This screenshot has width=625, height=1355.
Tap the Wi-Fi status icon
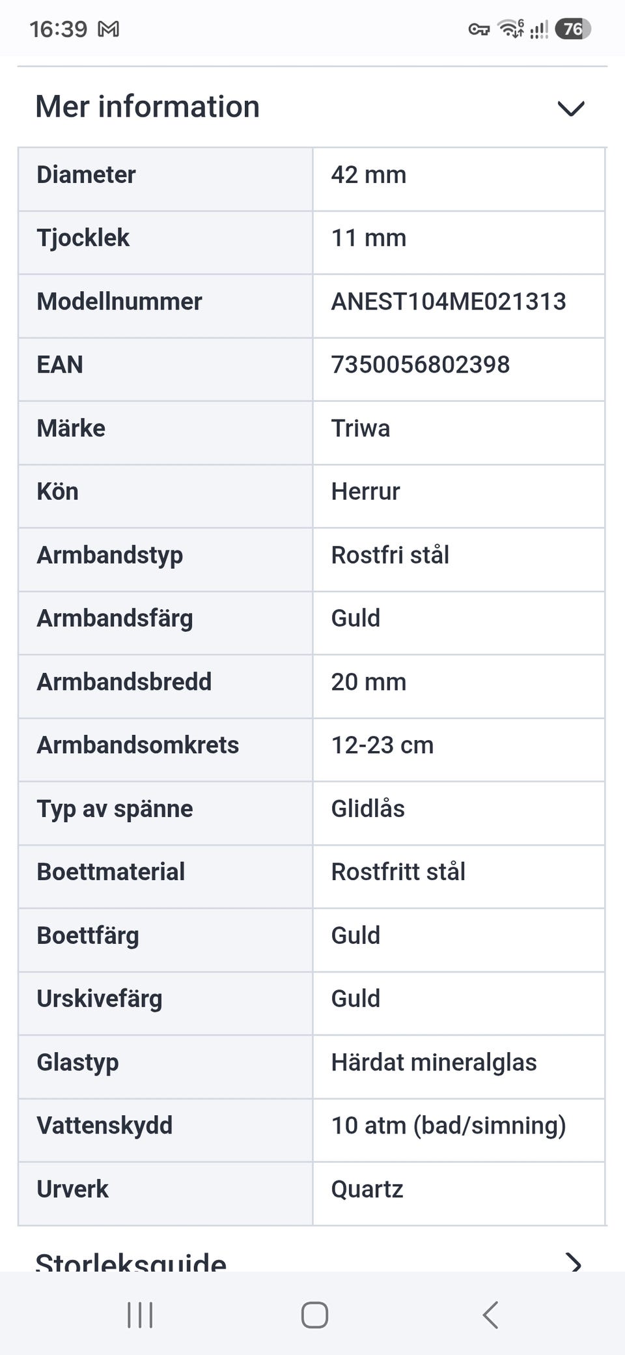click(x=511, y=29)
